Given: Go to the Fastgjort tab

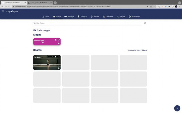Looking at the screenshot, I should (82, 16).
